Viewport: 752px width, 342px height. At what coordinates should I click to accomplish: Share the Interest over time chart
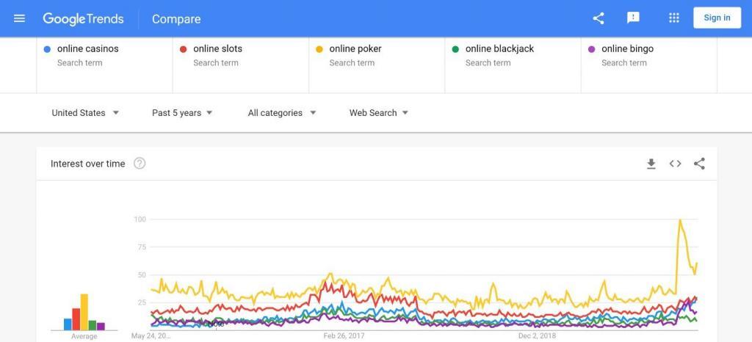(x=699, y=164)
